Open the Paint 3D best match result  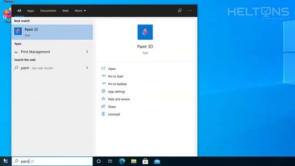click(52, 32)
